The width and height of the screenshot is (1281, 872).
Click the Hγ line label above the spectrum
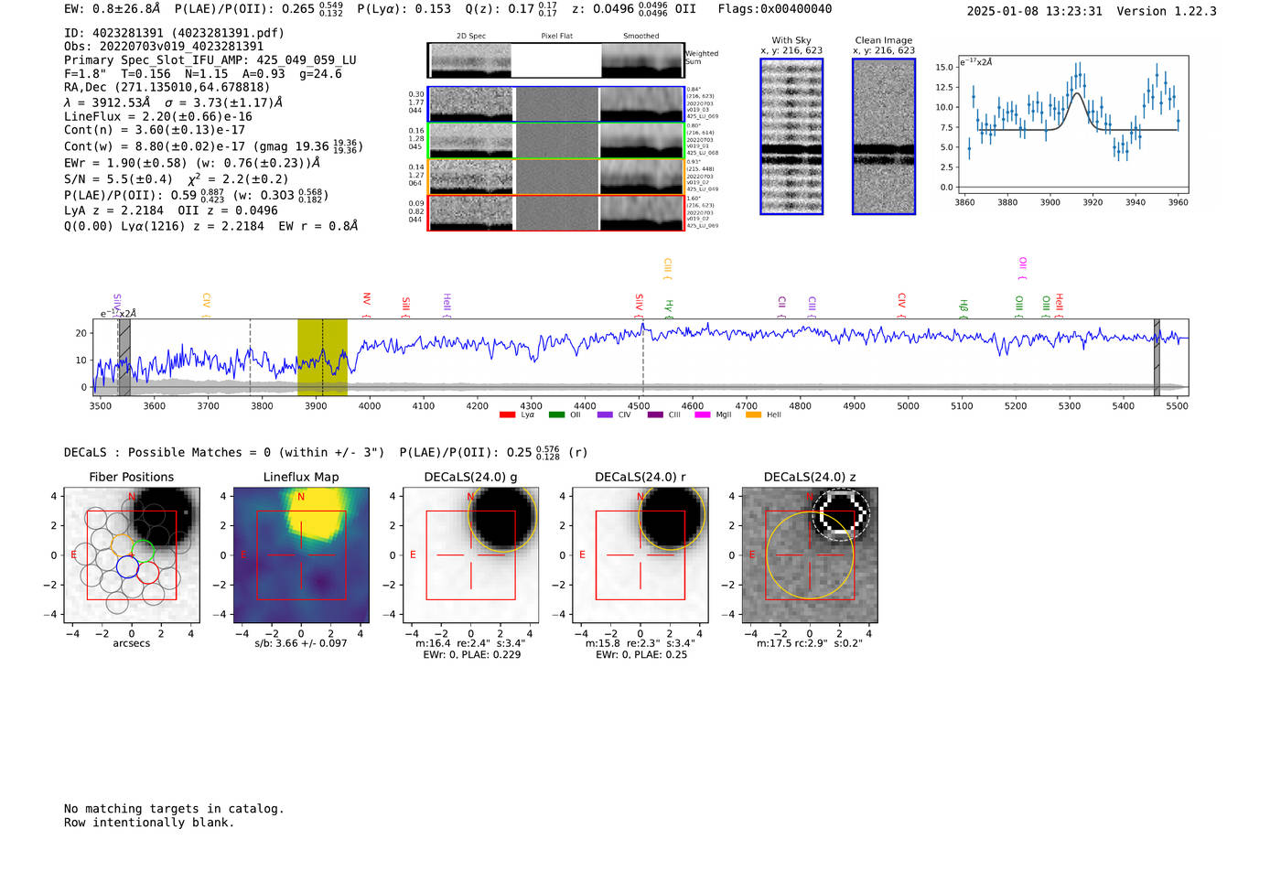(669, 307)
